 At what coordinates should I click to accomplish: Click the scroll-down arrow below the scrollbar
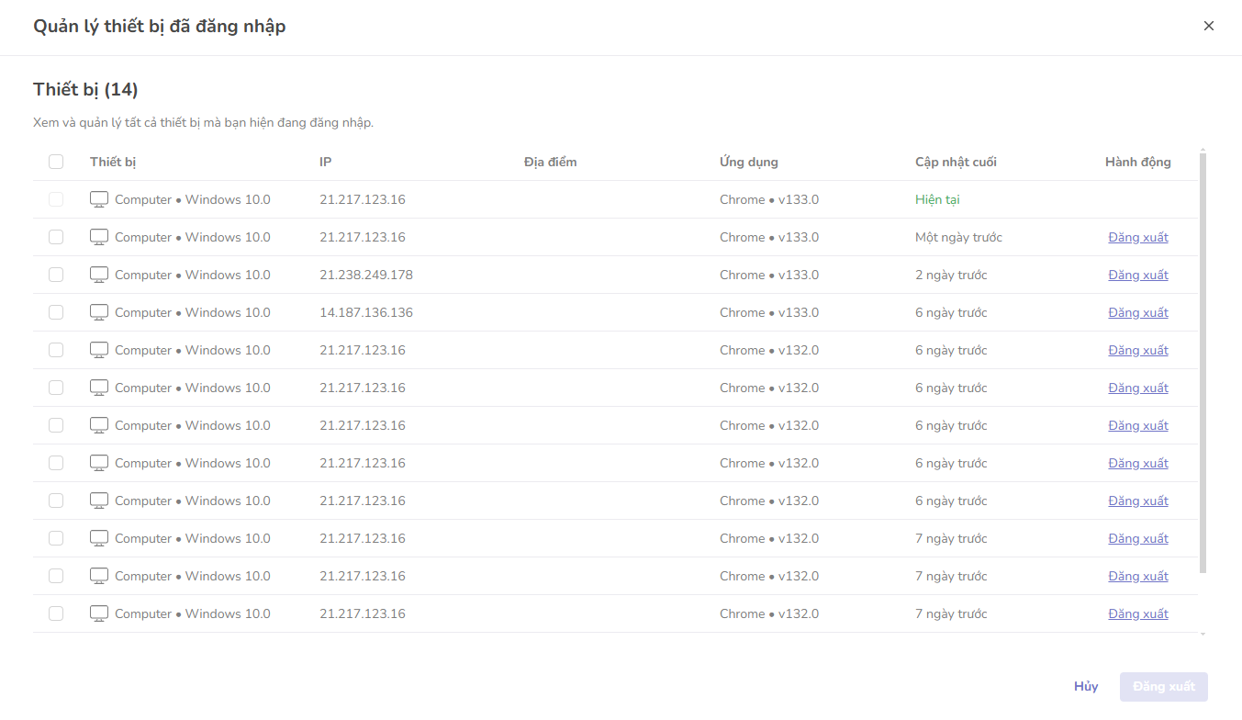point(1203,633)
